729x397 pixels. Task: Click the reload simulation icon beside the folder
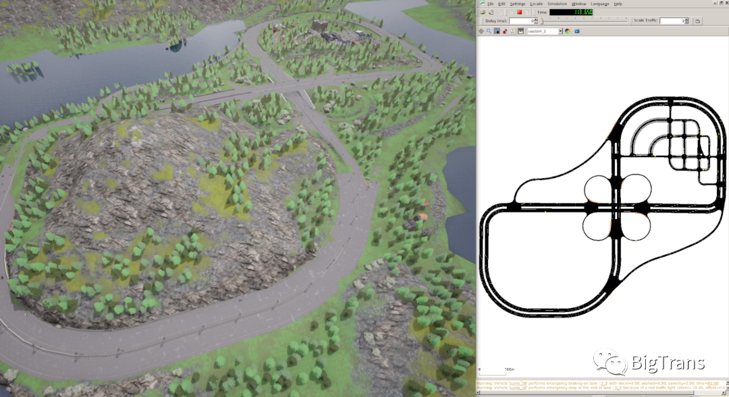click(x=491, y=12)
